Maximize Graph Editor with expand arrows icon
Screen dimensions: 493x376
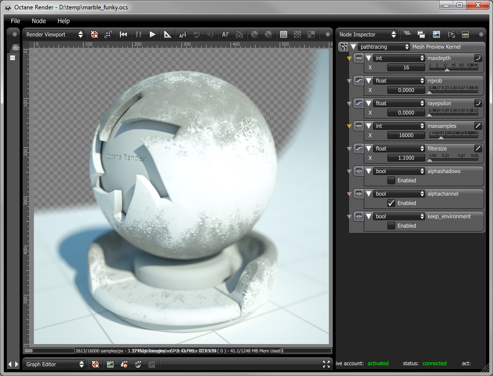pyautogui.click(x=326, y=364)
